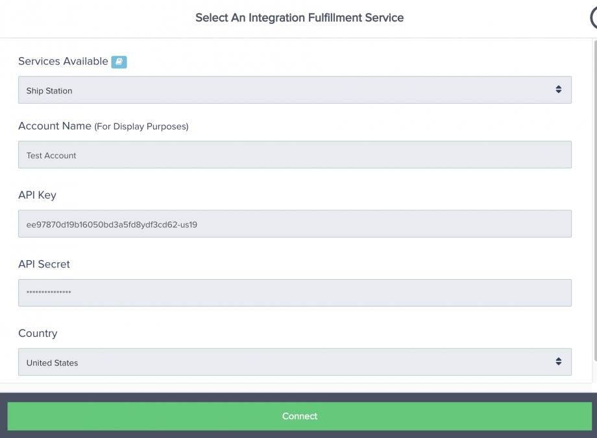Focus the API Key input field

295,224
